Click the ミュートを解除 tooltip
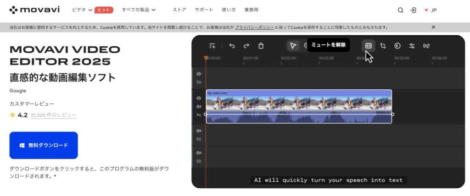Screen dimensions: 470x196 click(328, 45)
